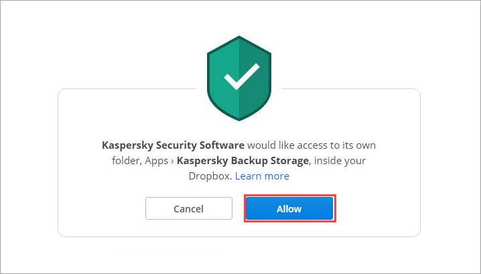The width and height of the screenshot is (481, 274).
Task: Click the chevron separator after Apps
Action: 172,161
